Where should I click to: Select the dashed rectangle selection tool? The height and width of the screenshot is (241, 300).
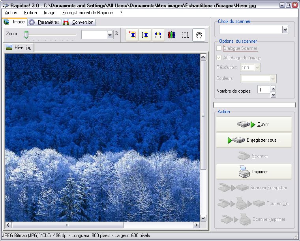pyautogui.click(x=185, y=35)
